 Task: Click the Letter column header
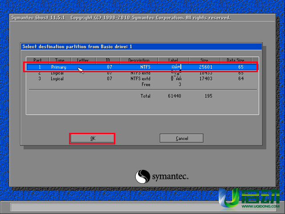(x=83, y=60)
